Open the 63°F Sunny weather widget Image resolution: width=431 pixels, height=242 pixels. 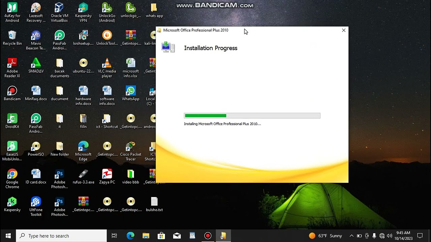click(x=326, y=236)
